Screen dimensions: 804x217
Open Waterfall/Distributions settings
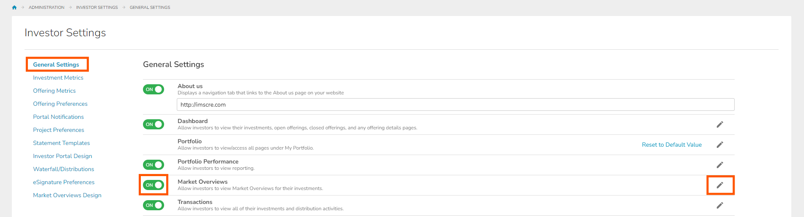point(63,169)
